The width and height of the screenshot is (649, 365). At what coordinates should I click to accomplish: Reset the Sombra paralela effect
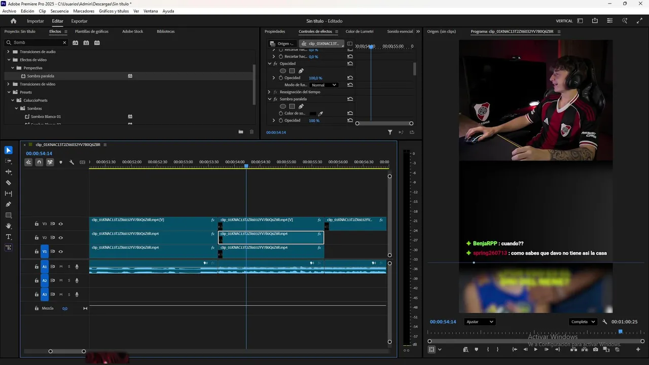[x=350, y=99]
